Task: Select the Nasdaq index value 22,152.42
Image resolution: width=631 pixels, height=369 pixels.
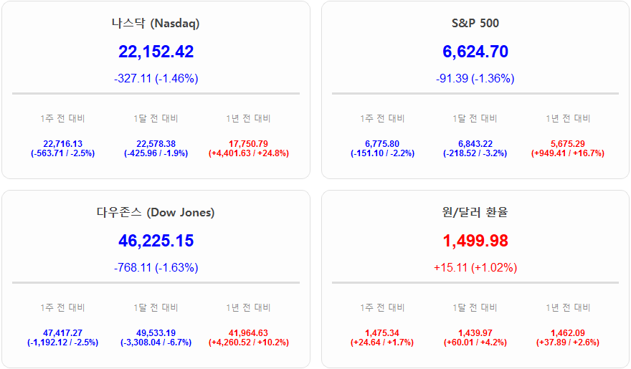Action: tap(156, 52)
